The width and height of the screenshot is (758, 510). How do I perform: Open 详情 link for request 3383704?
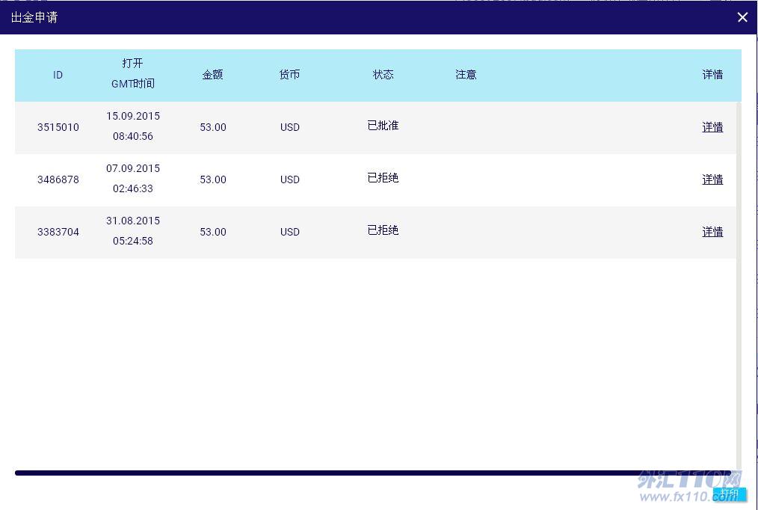point(712,232)
